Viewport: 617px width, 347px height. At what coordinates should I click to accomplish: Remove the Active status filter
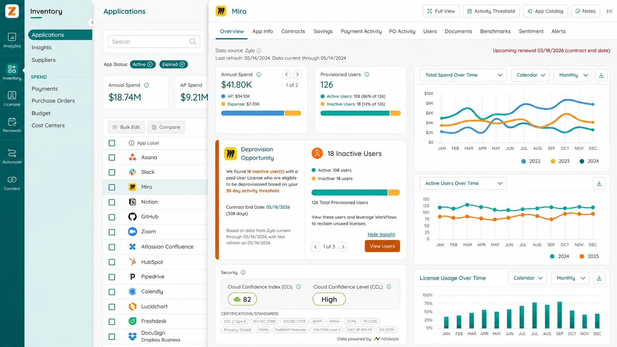coord(150,65)
